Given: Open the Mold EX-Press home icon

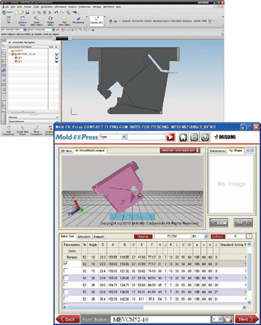Looking at the screenshot, I should point(183,137).
